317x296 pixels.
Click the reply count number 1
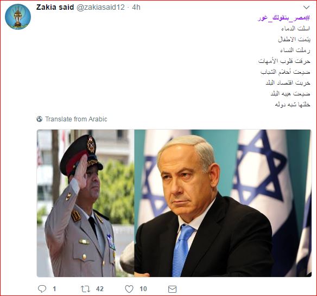[54, 289]
